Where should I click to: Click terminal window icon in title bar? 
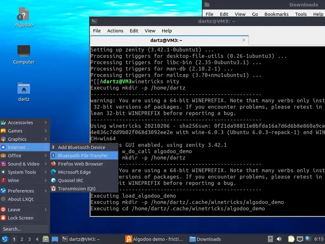tap(94, 21)
